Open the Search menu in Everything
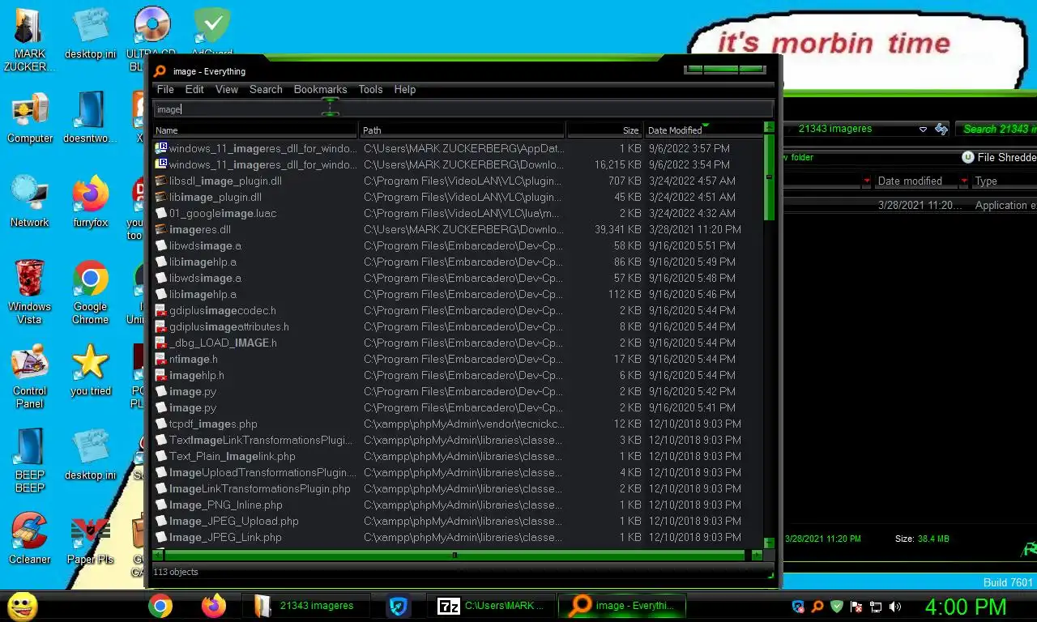1037x622 pixels. click(266, 89)
